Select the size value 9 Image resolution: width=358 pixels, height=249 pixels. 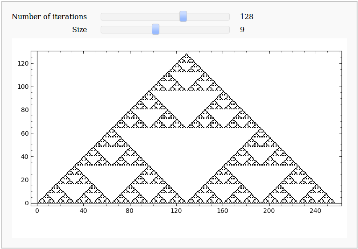(242, 30)
